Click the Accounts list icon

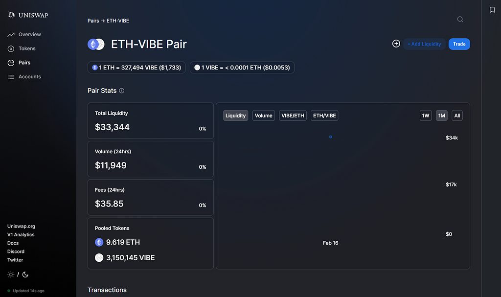coord(11,77)
